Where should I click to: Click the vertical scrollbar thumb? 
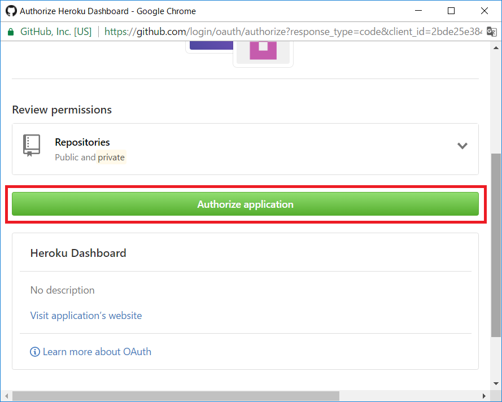[x=496, y=243]
